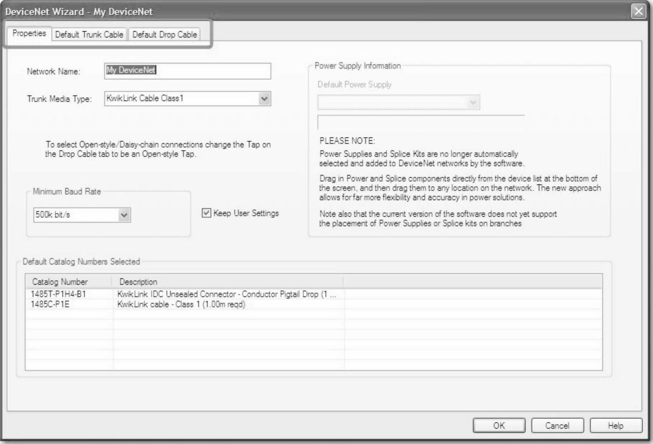653x444 pixels.
Task: Open the Default Drop Cable tab
Action: 164,35
